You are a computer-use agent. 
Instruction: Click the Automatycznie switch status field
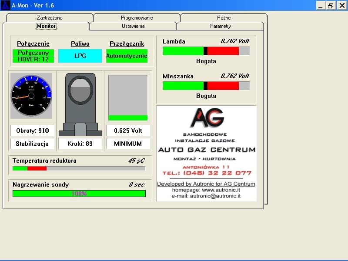[127, 56]
